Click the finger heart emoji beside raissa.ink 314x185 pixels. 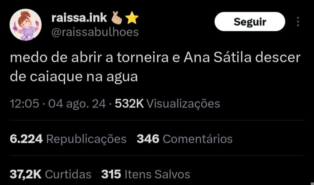[117, 18]
